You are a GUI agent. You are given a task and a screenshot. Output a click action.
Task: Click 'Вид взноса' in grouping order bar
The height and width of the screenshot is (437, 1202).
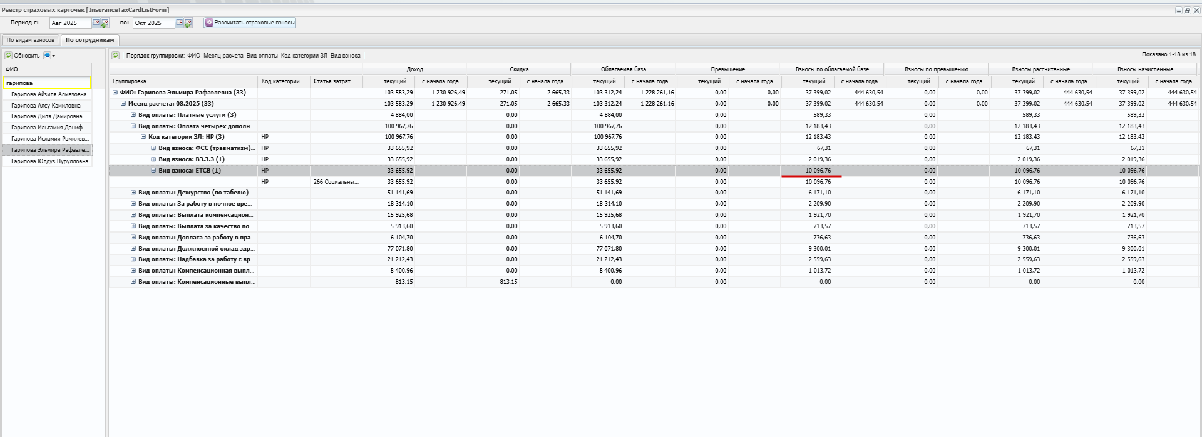[x=346, y=56]
